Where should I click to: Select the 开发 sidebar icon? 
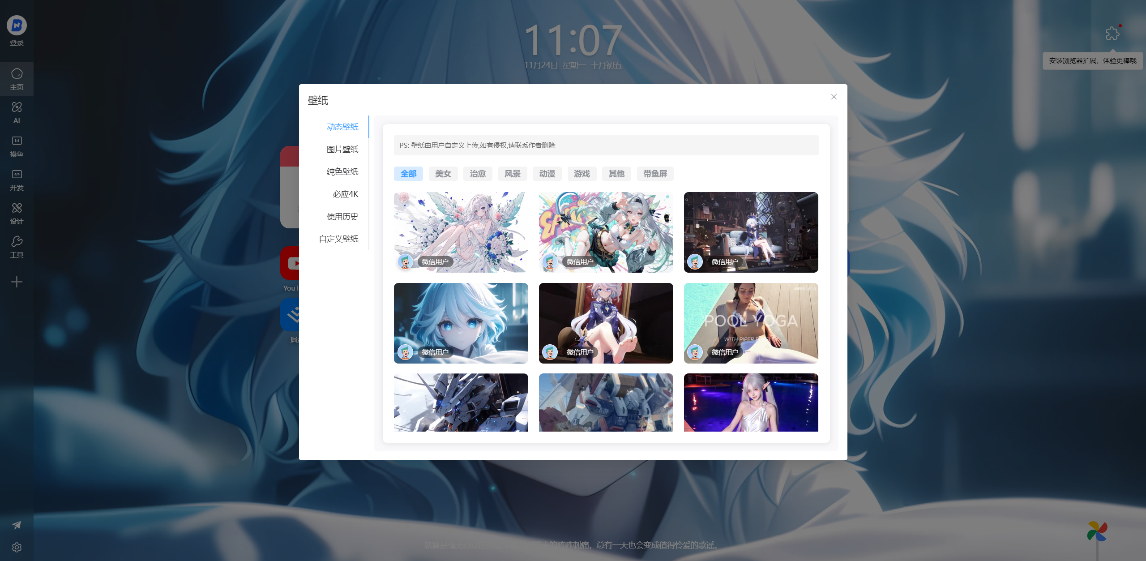(17, 180)
